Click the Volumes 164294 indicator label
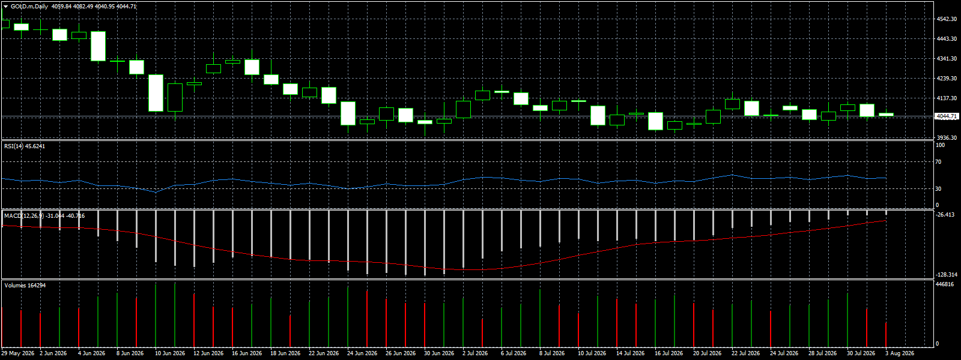961x360 pixels. point(25,285)
